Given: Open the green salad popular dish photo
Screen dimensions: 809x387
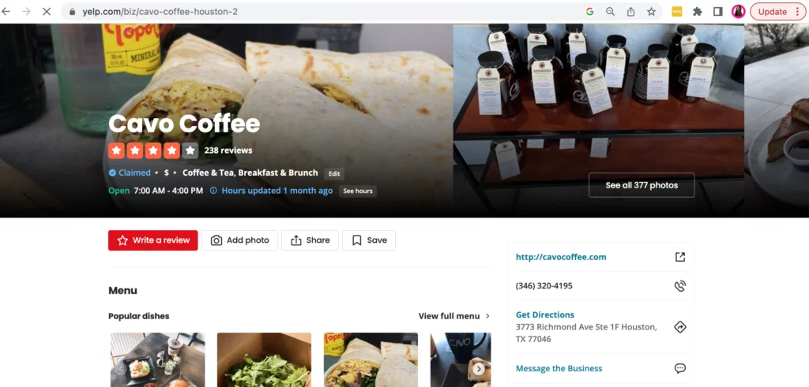Looking at the screenshot, I should tap(264, 359).
